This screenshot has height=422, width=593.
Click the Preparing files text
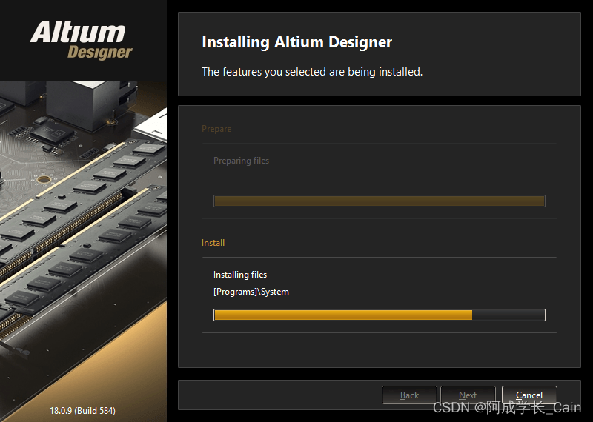(x=242, y=161)
